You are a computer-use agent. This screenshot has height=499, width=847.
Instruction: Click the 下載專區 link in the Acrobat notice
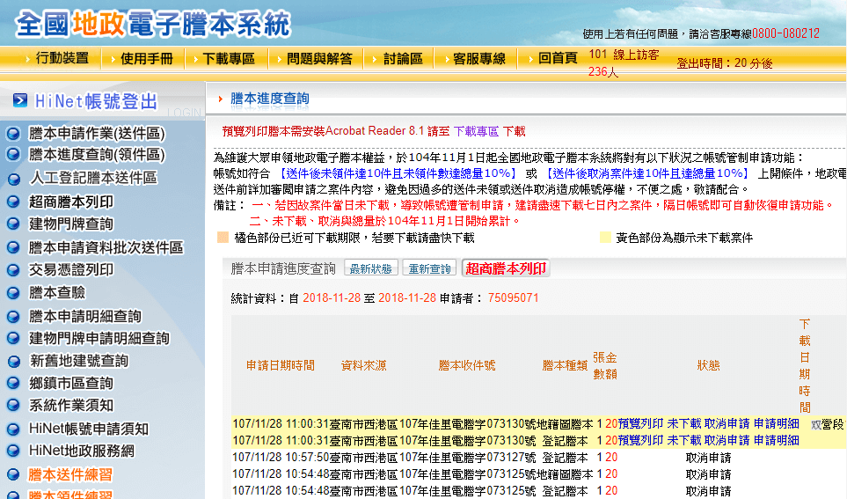click(x=476, y=131)
